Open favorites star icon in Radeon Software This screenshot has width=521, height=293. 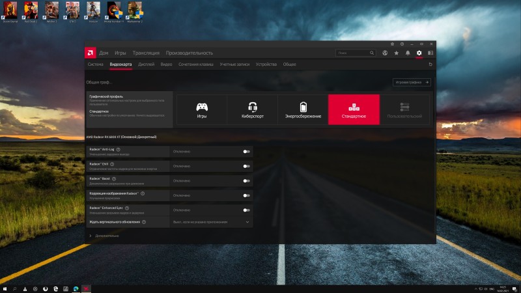[x=397, y=53]
